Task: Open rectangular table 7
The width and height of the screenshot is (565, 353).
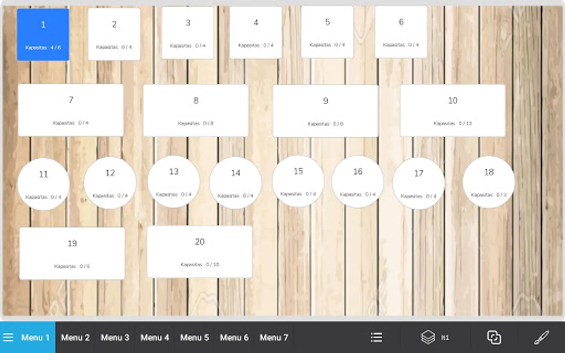Action: click(71, 110)
